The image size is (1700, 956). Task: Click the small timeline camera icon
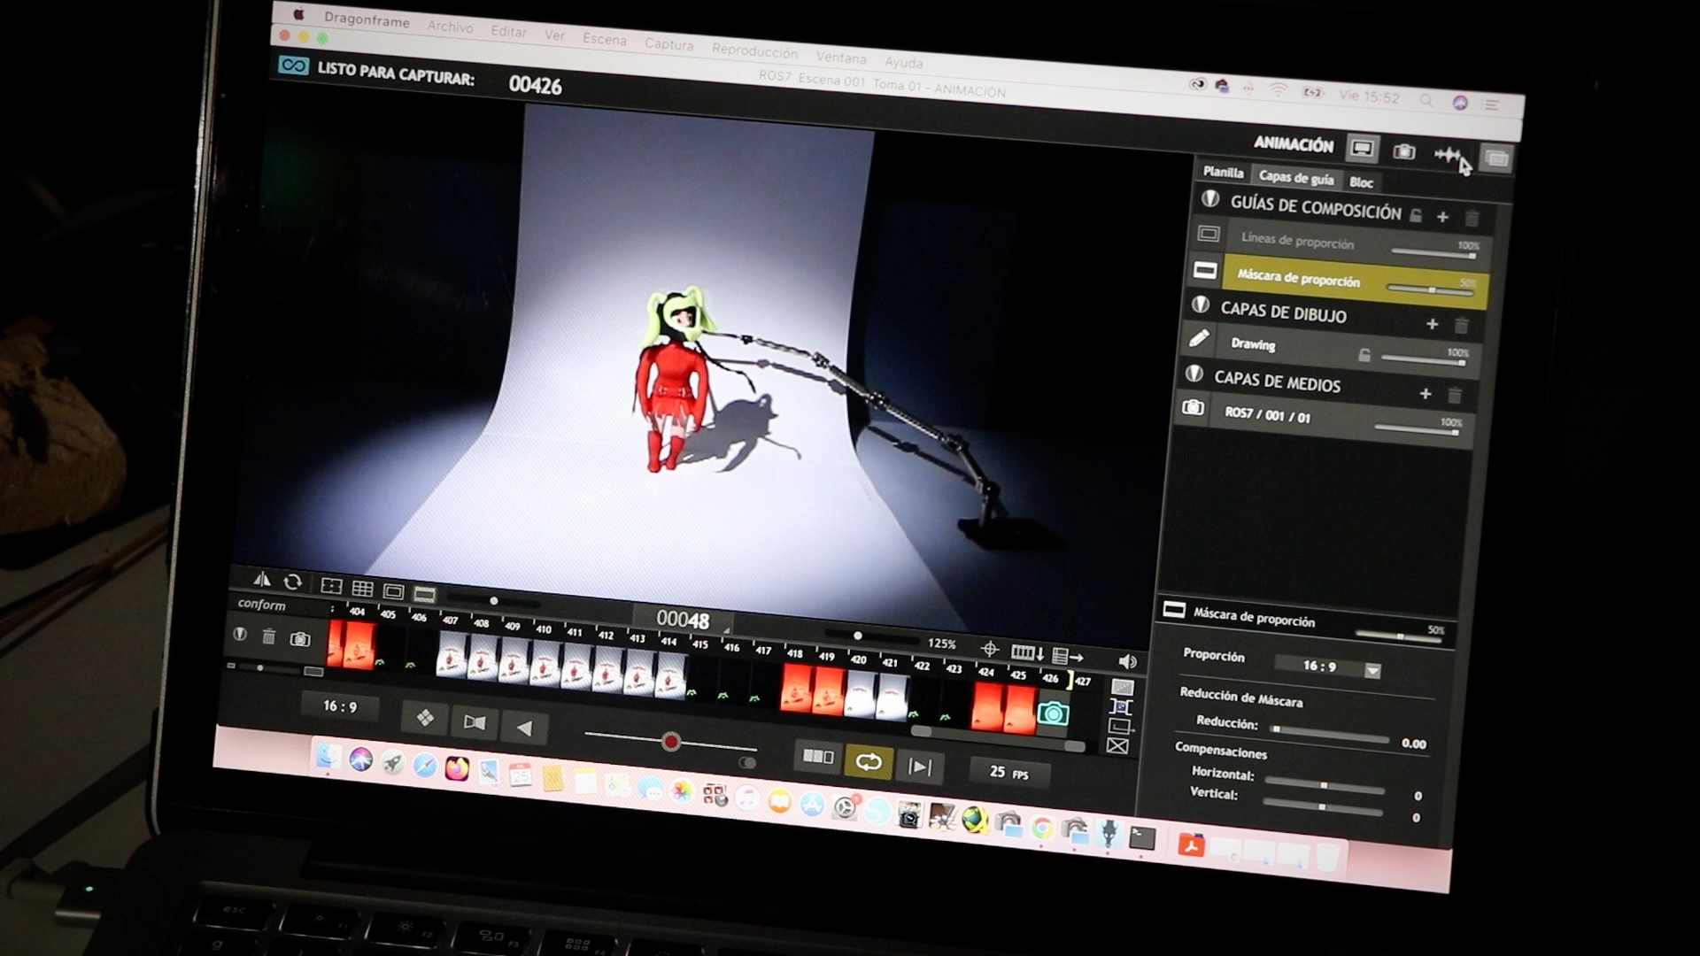click(300, 639)
